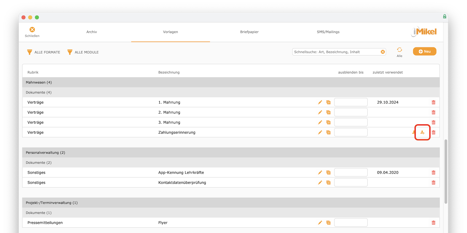Click ausblenden bis field for 2. Mahnung
Screen dimensions: 467x233
(351, 112)
